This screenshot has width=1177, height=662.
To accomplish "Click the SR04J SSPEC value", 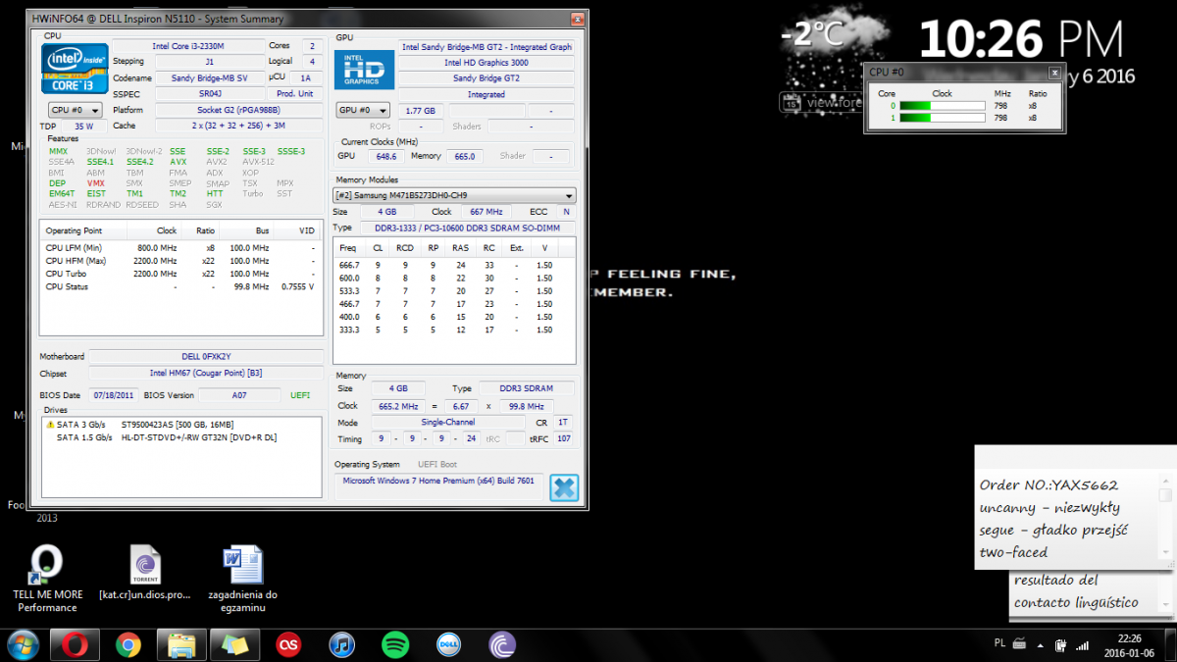I will click(209, 93).
